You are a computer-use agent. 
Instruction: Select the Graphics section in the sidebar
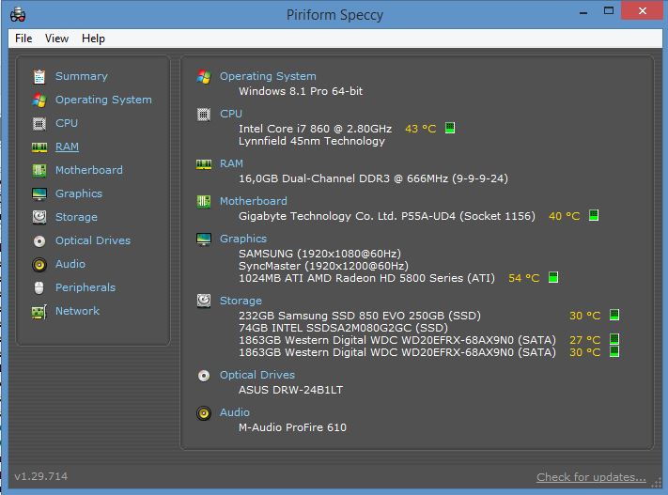point(78,193)
